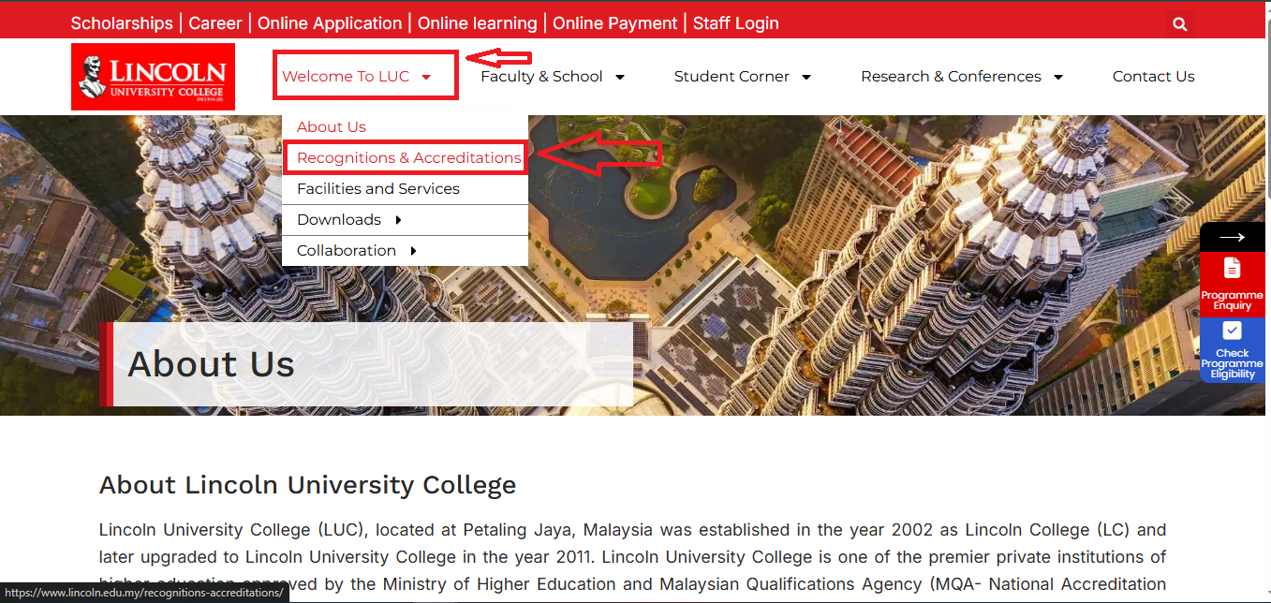
Task: Select Recognitions & Accreditations menu item
Action: (x=405, y=158)
